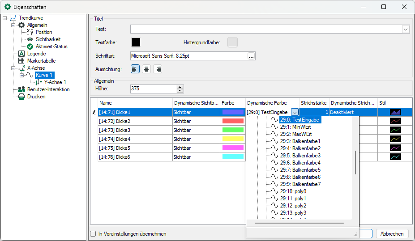This screenshot has height=241, width=415.
Task: Click the Aktiviert-Status checkmark icon
Action: click(x=30, y=47)
